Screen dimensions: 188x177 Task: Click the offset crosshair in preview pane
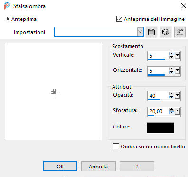[x=54, y=92]
